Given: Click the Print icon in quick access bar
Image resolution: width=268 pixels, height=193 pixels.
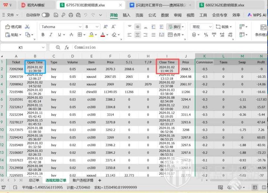Looking at the screenshot, I should point(71,15).
